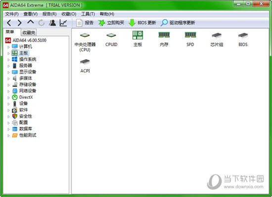Click the BIOS 更新 button
The height and width of the screenshot is (197, 272).
142,23
